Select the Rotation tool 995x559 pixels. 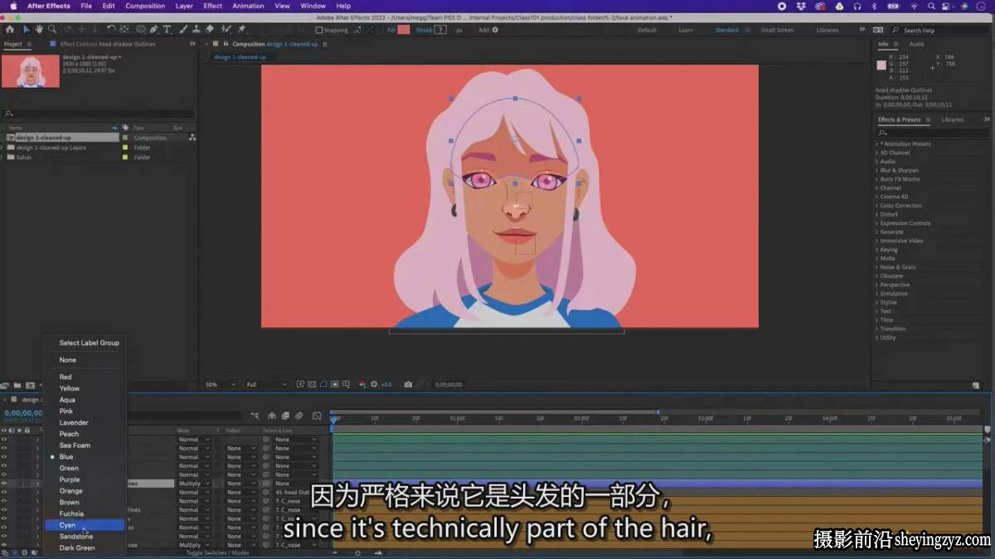click(x=111, y=29)
